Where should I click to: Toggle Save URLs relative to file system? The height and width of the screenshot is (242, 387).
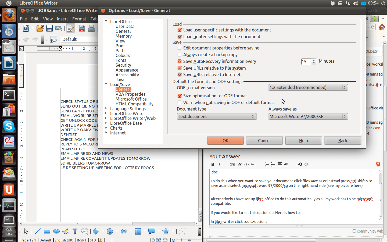[x=180, y=68]
